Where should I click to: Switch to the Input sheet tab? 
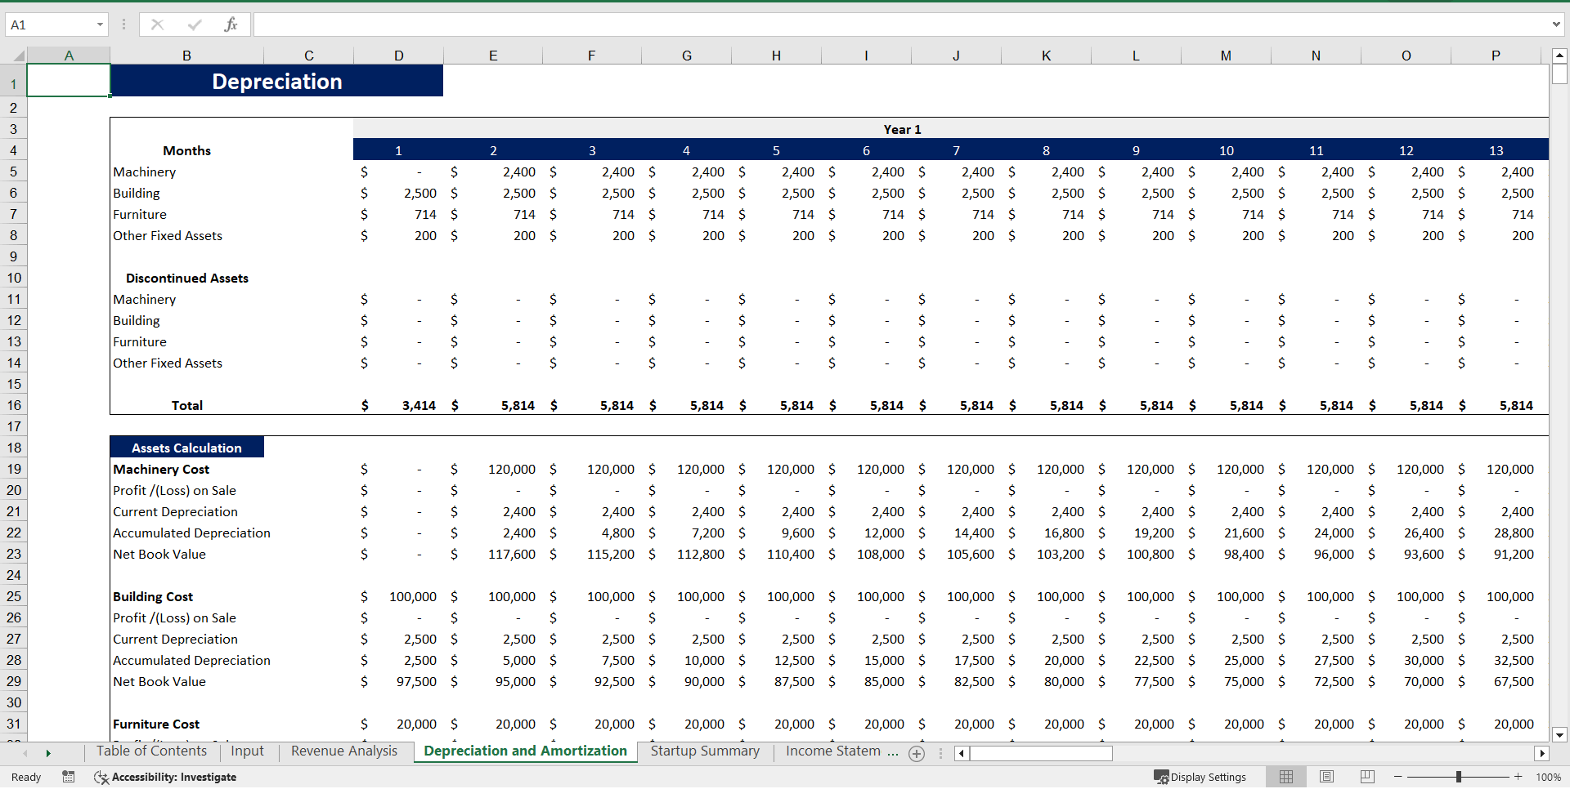(247, 751)
